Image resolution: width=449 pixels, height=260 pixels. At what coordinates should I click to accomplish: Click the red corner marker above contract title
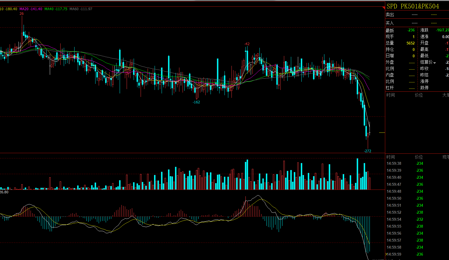383,8
